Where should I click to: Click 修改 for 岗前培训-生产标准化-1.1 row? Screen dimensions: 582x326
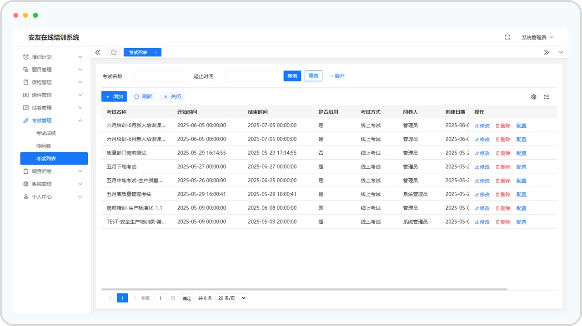point(482,208)
